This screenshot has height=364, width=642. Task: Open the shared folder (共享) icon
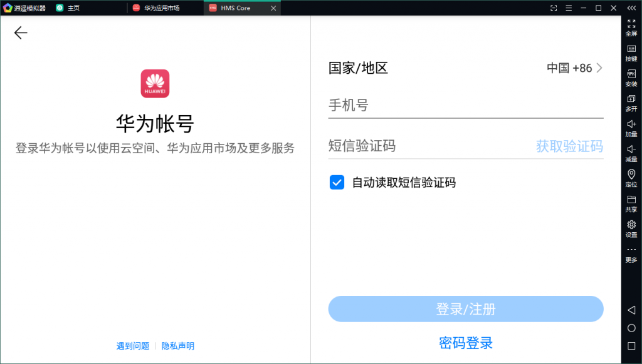click(631, 202)
